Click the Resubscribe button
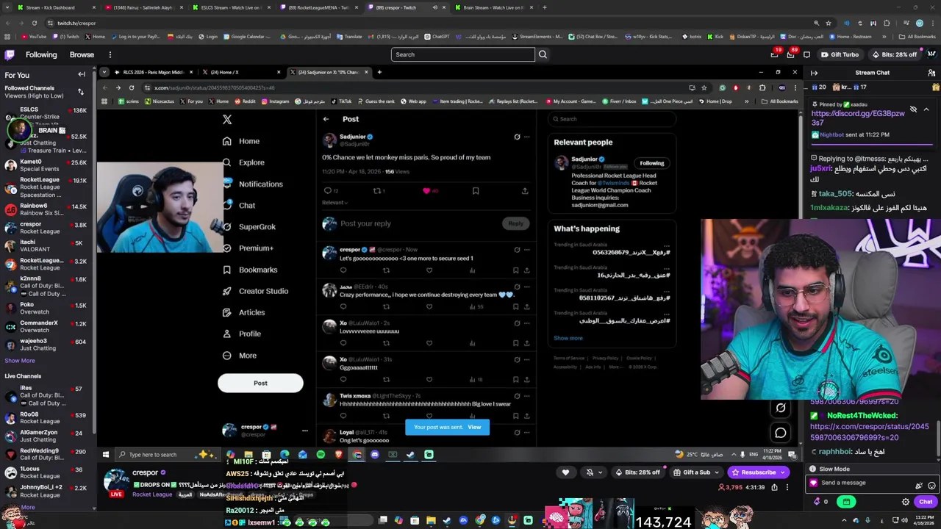The width and height of the screenshot is (941, 529). (757, 472)
